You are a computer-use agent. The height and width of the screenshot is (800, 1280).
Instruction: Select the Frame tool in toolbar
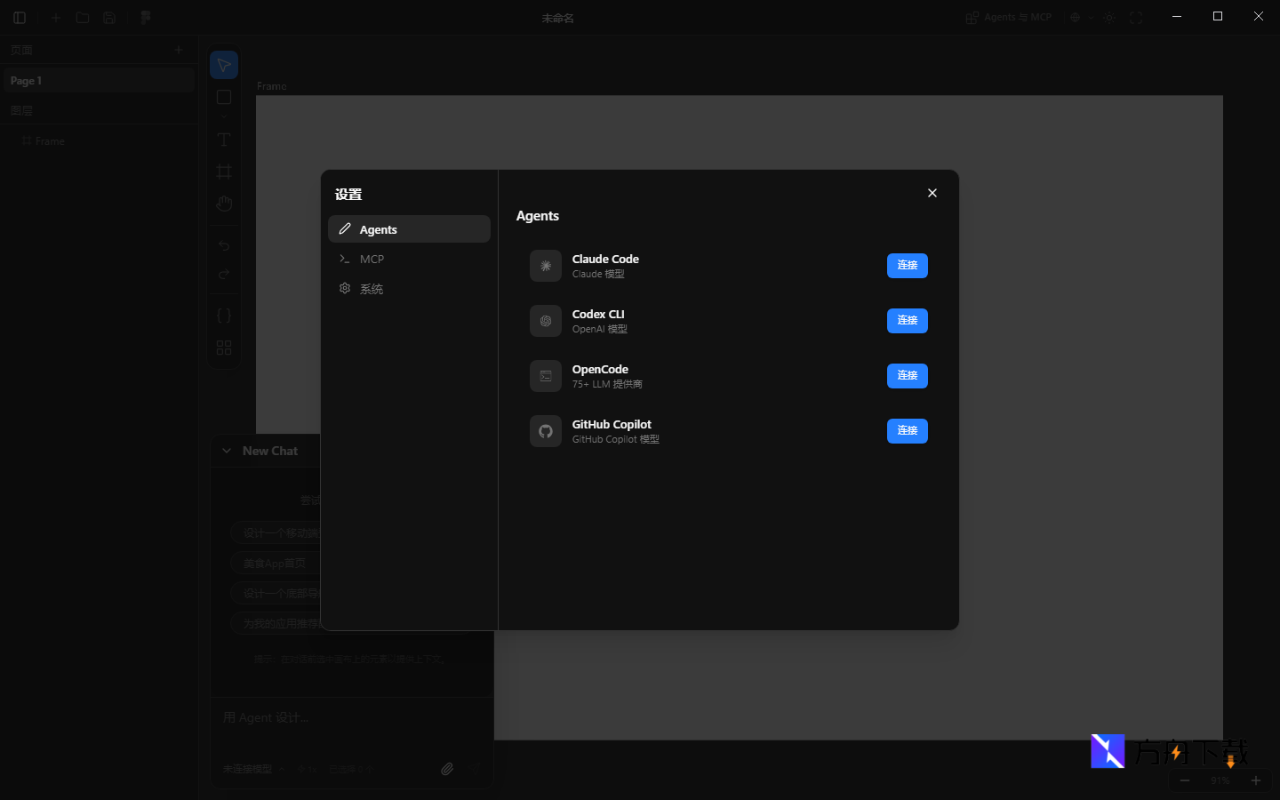224,172
